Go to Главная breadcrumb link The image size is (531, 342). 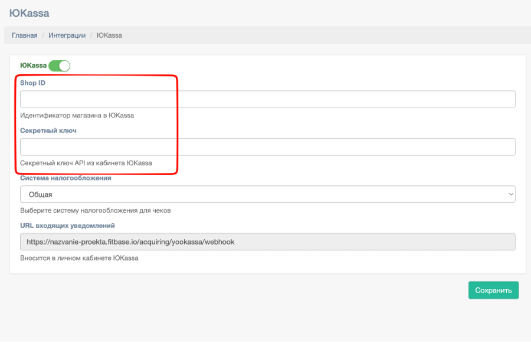[25, 35]
